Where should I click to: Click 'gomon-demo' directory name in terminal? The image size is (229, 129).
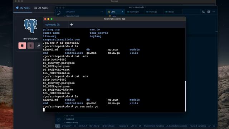pyautogui.click(x=51, y=33)
